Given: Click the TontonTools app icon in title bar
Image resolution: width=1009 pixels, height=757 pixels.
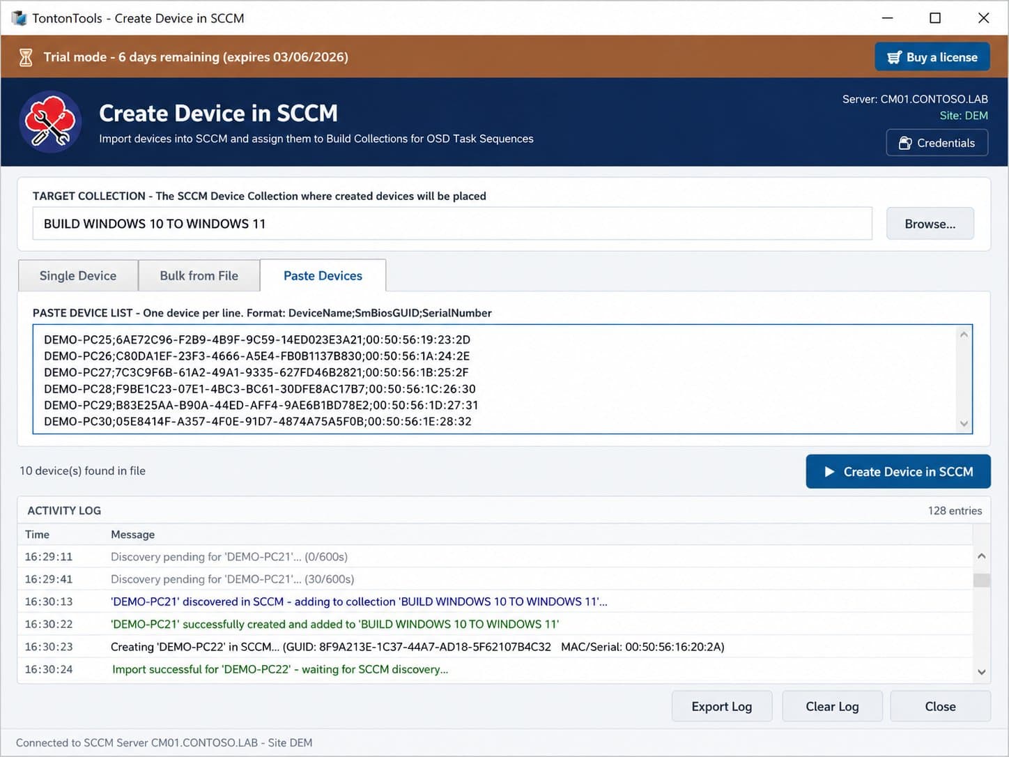Looking at the screenshot, I should (19, 18).
